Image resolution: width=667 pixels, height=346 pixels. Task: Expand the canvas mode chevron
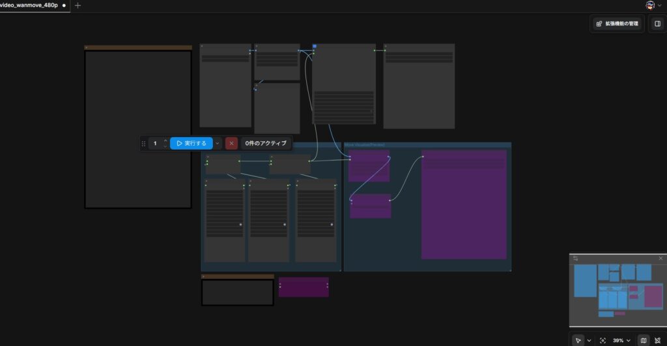pos(589,340)
